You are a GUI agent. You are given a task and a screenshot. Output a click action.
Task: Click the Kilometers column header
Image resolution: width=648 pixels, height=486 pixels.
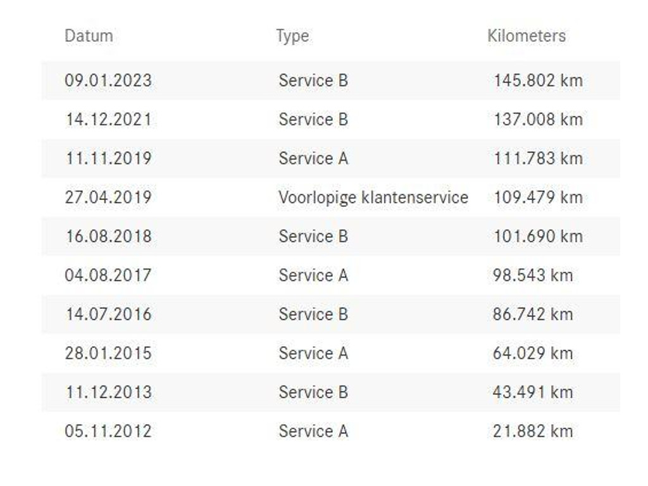click(x=526, y=36)
